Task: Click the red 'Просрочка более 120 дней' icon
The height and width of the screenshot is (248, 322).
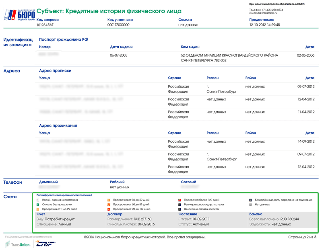Action: (x=180, y=200)
